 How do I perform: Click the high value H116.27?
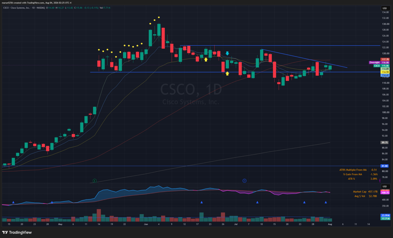pyautogui.click(x=60, y=8)
